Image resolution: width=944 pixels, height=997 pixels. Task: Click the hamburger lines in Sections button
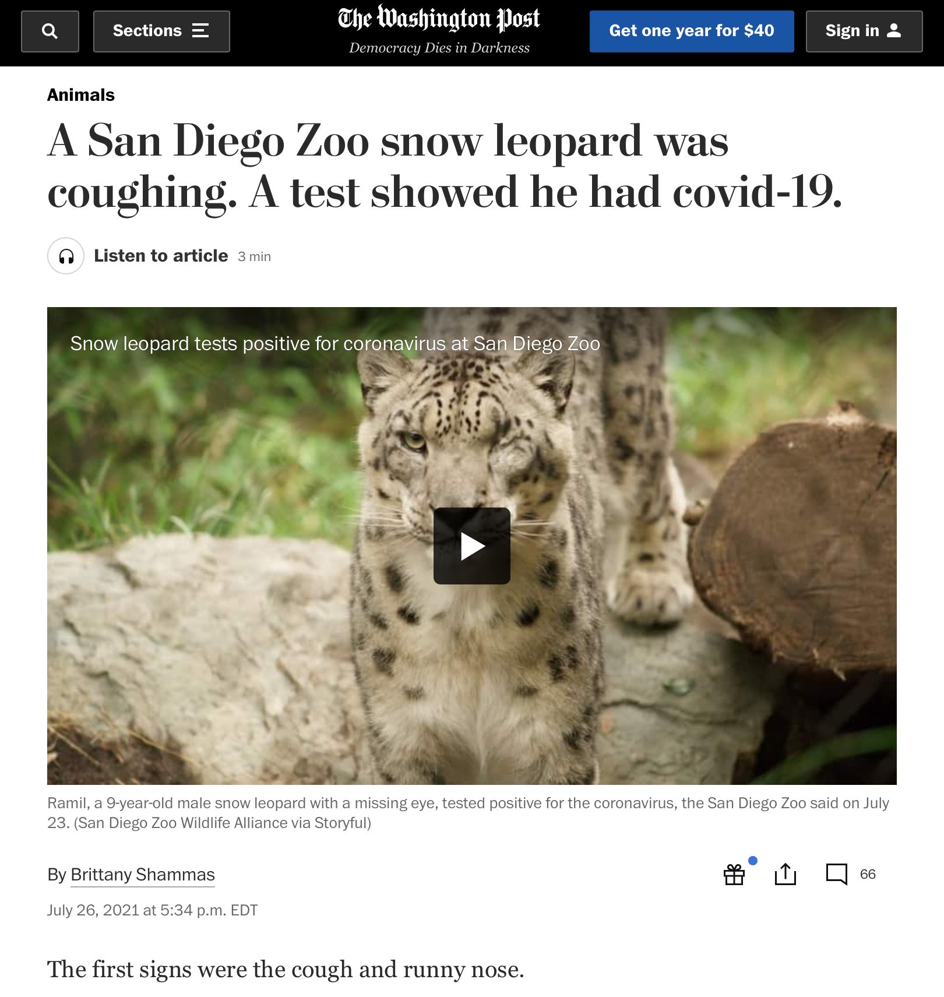click(x=200, y=31)
